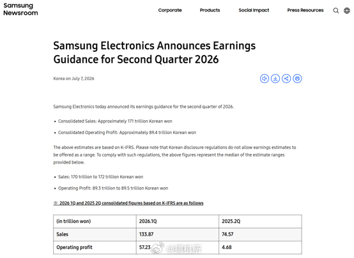Click the Sales row value 133.87

coord(146,234)
